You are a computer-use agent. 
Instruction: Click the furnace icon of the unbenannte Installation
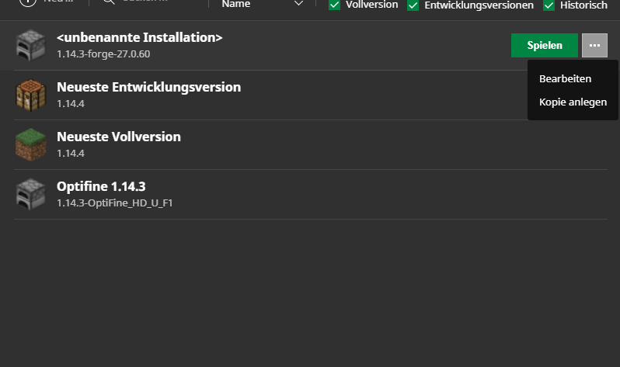point(30,45)
